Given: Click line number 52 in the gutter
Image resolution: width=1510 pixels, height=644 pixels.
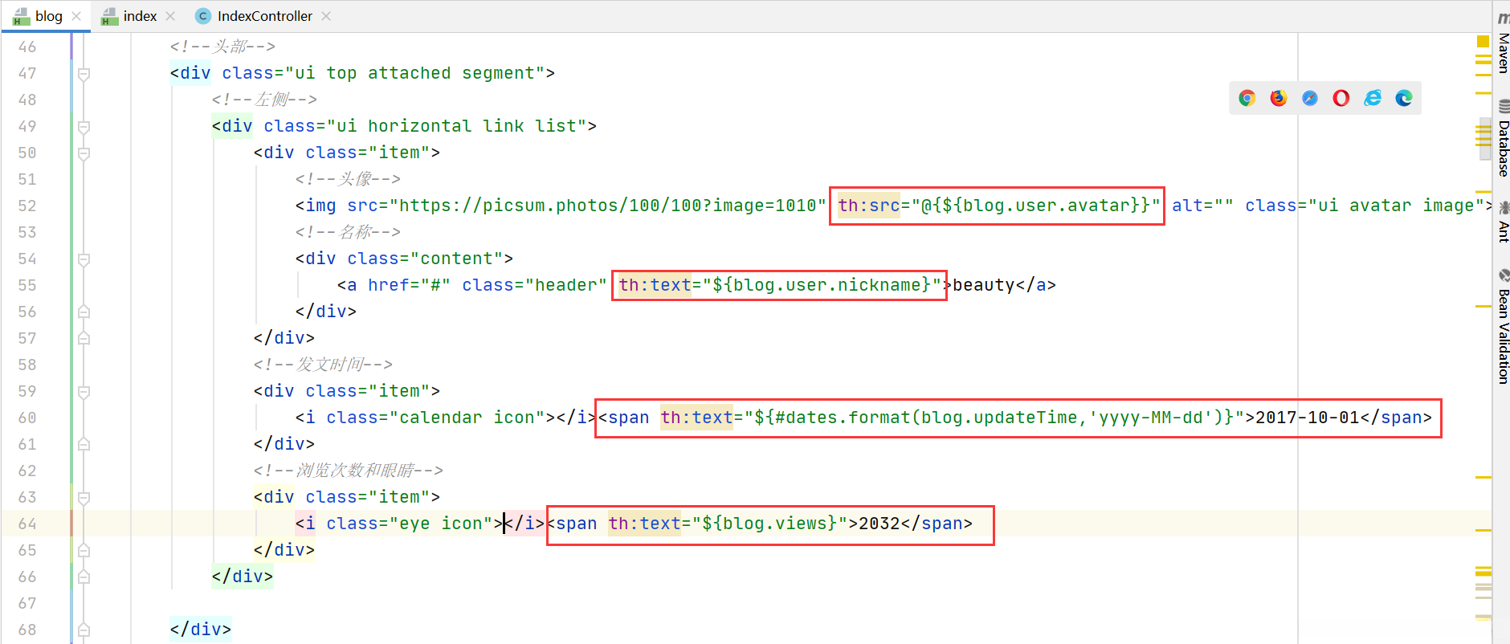Looking at the screenshot, I should click(27, 206).
